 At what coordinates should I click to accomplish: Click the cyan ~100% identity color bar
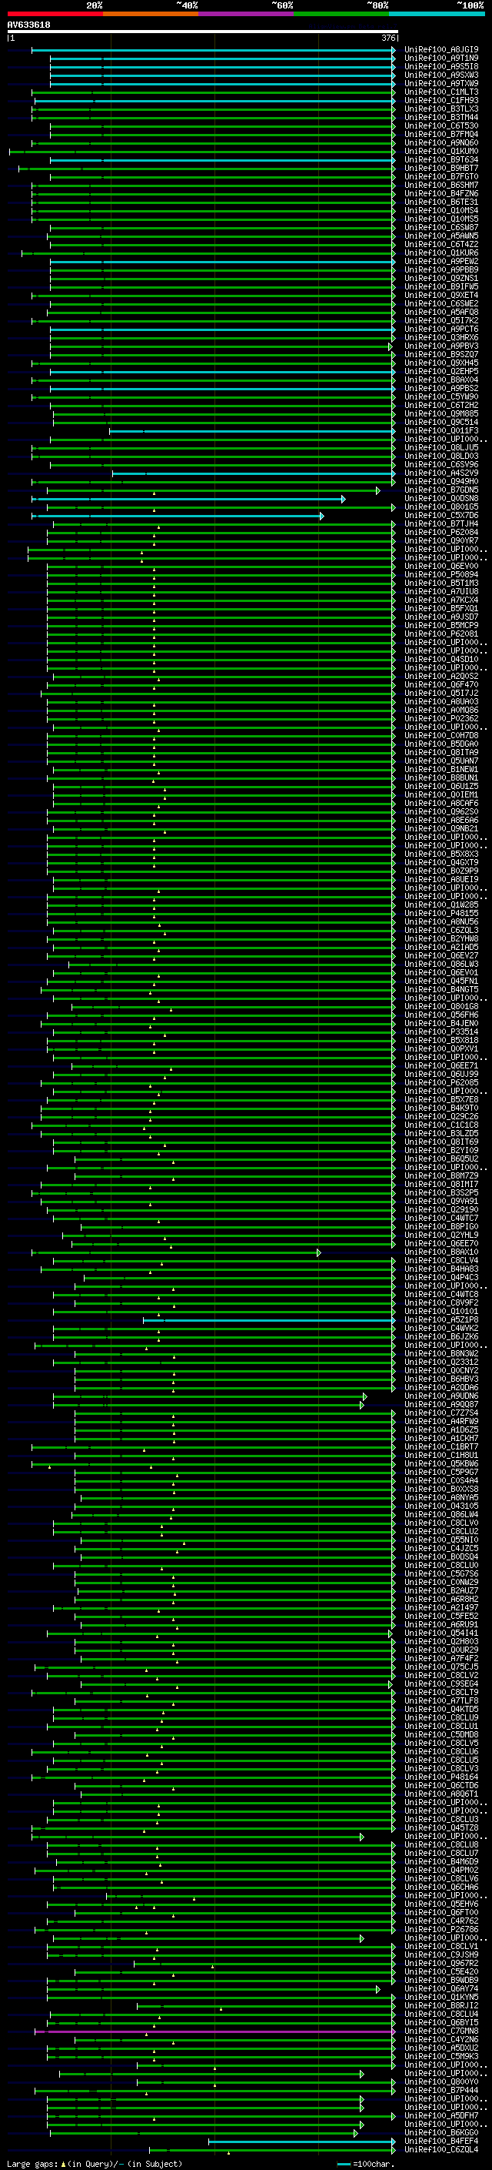[437, 14]
